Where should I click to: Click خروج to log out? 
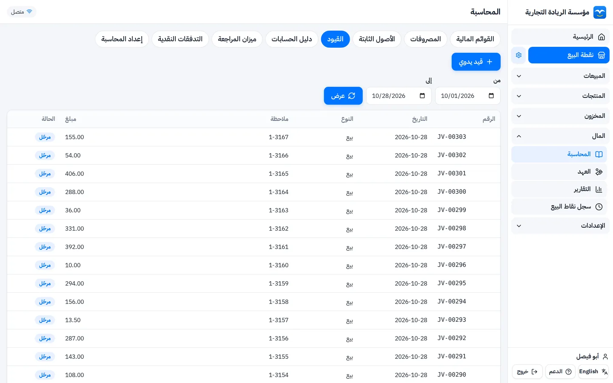click(527, 372)
